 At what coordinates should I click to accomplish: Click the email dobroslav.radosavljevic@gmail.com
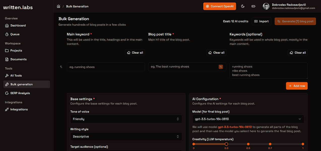294,8
